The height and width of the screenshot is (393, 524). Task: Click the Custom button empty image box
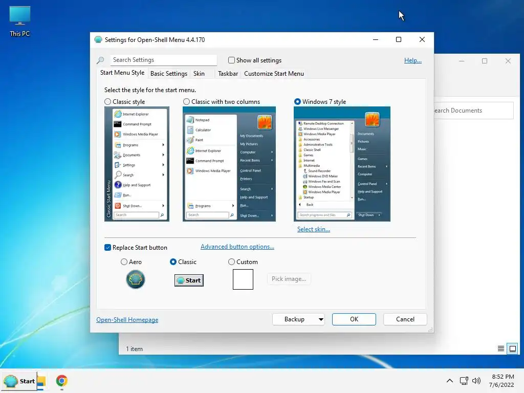243,279
